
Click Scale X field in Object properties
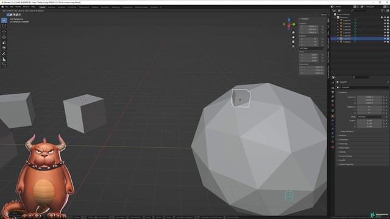coord(369,120)
